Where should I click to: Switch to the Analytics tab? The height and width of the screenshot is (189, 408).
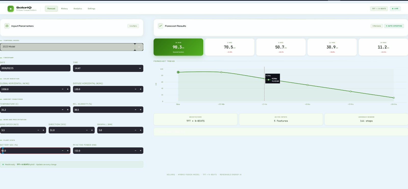click(x=78, y=9)
